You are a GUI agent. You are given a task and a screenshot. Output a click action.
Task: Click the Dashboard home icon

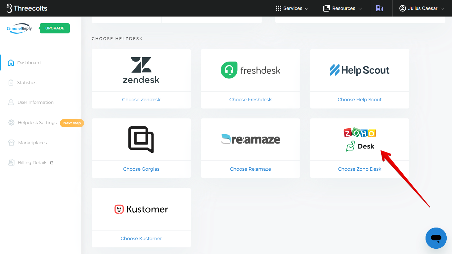11,63
